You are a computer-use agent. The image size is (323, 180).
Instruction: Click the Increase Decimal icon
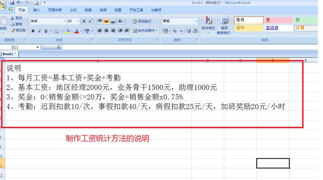(189, 31)
